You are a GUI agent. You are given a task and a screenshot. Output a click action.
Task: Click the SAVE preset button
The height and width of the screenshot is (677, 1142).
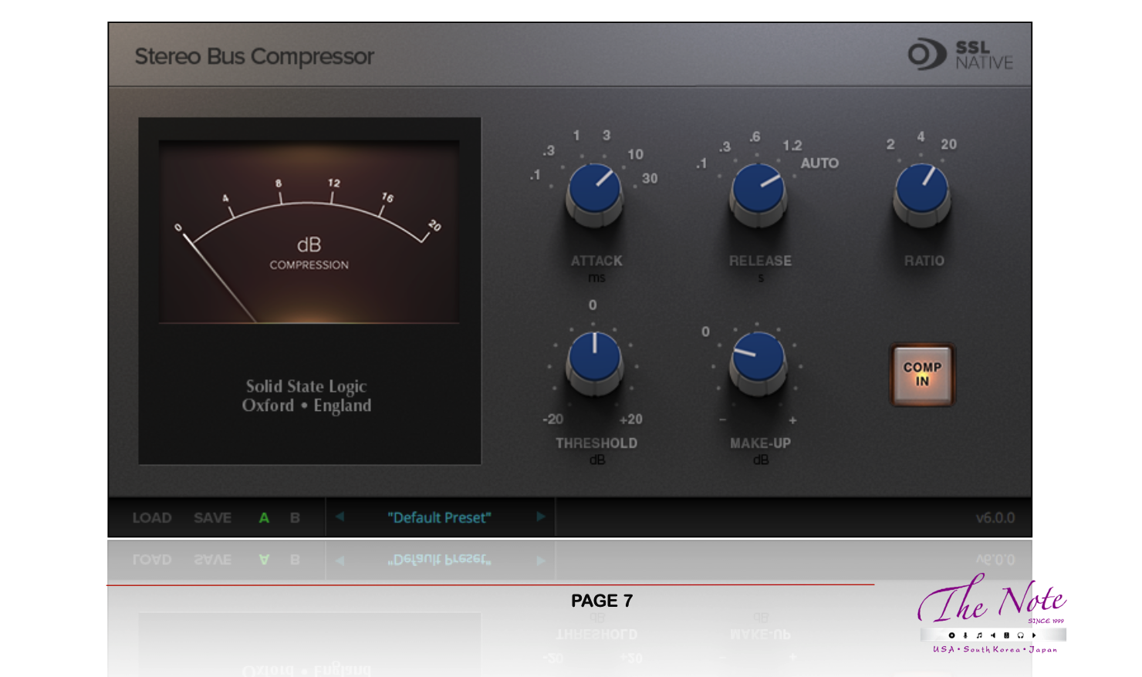[212, 517]
